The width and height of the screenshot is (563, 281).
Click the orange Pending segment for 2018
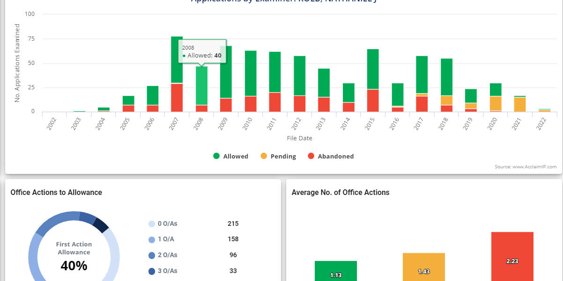pyautogui.click(x=447, y=100)
